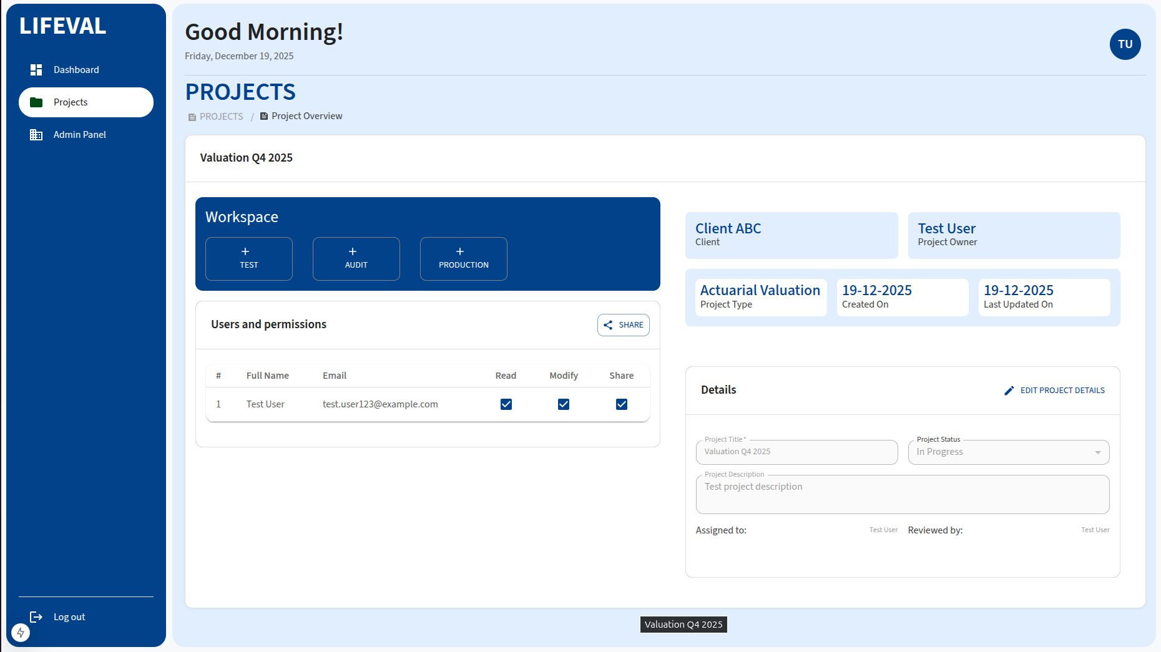The image size is (1161, 652).
Task: Create an AUDIT workspace
Action: point(356,259)
